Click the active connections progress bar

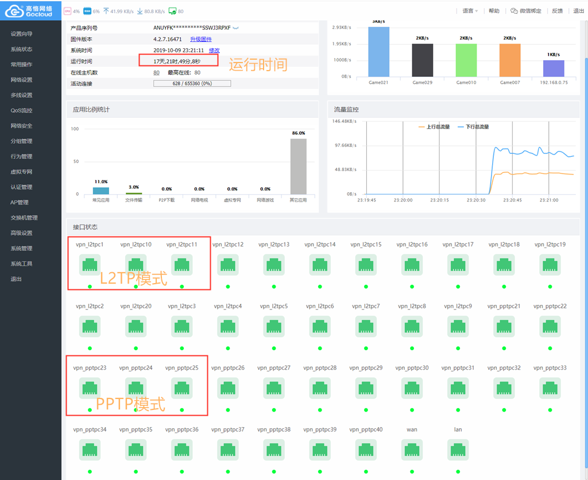tap(192, 83)
